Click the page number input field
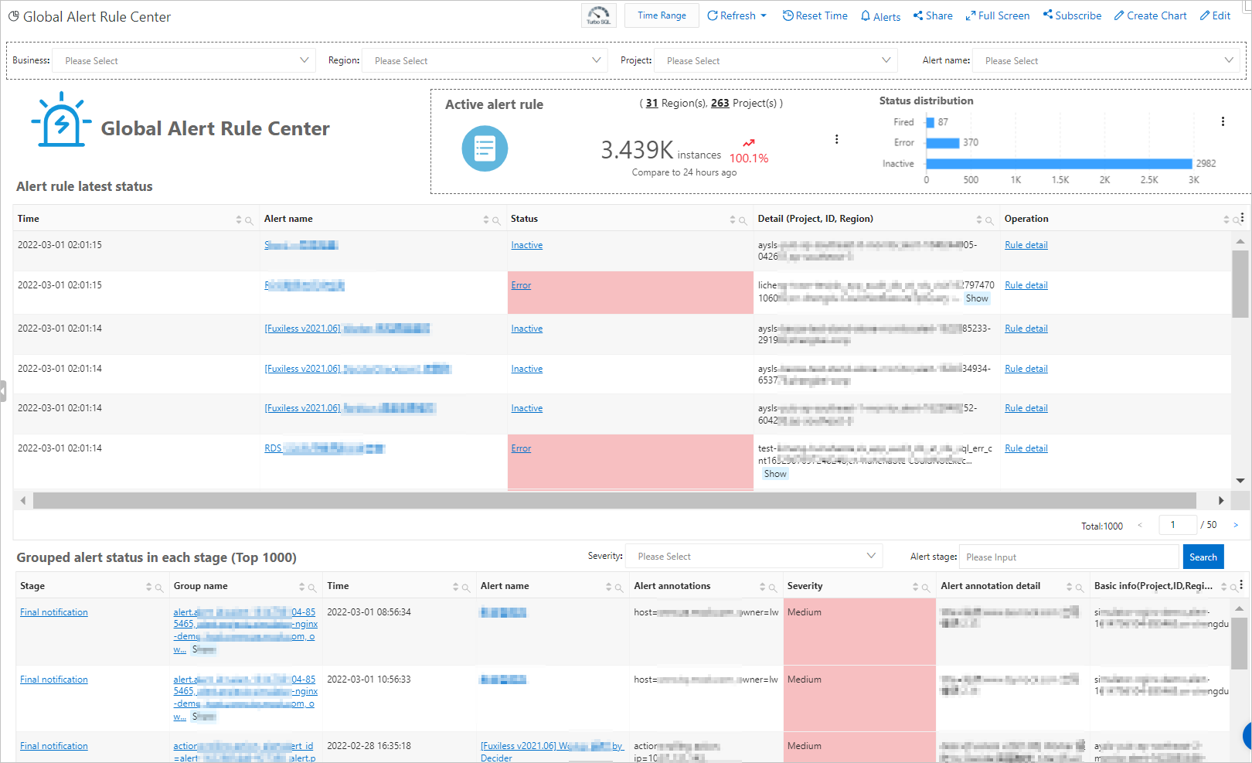Image resolution: width=1252 pixels, height=763 pixels. [x=1178, y=525]
